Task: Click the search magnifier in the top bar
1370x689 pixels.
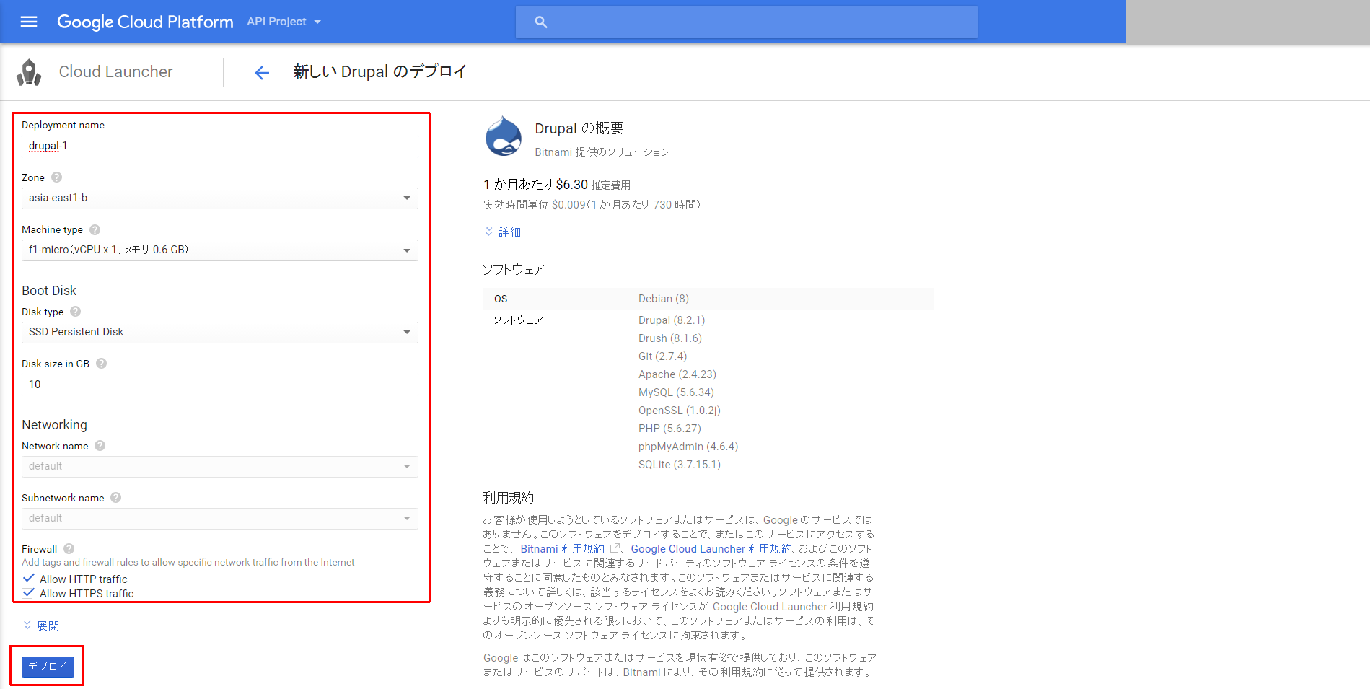Action: pyautogui.click(x=540, y=22)
